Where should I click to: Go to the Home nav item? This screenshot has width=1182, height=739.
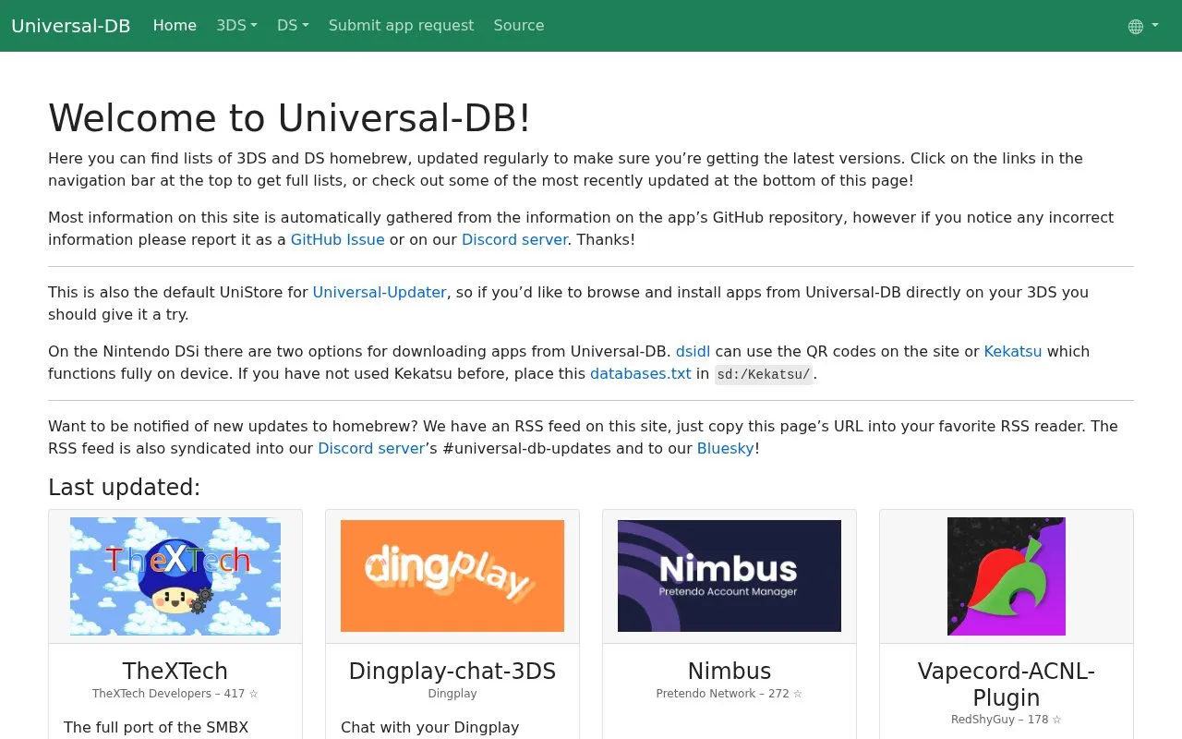[175, 26]
